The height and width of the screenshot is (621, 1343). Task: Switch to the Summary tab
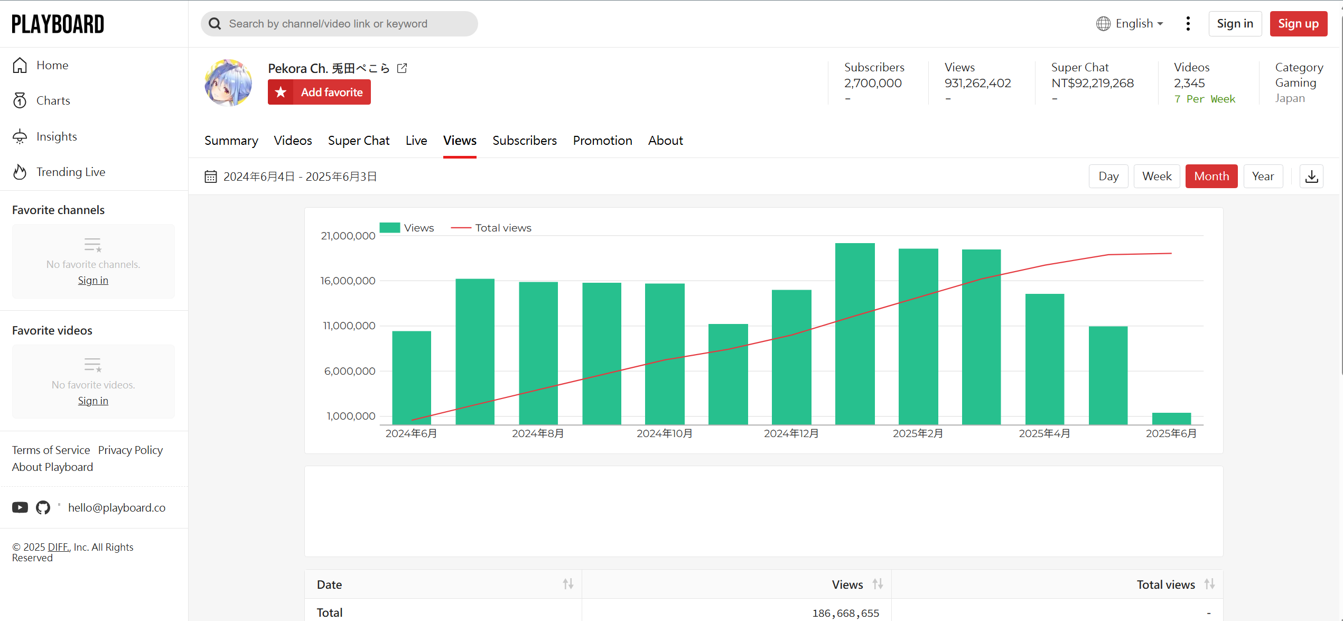[x=231, y=141]
